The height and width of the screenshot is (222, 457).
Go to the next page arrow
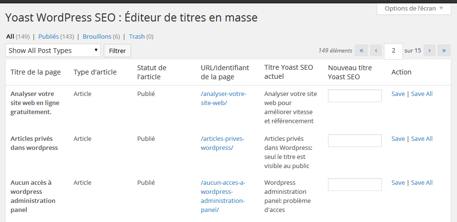[429, 50]
